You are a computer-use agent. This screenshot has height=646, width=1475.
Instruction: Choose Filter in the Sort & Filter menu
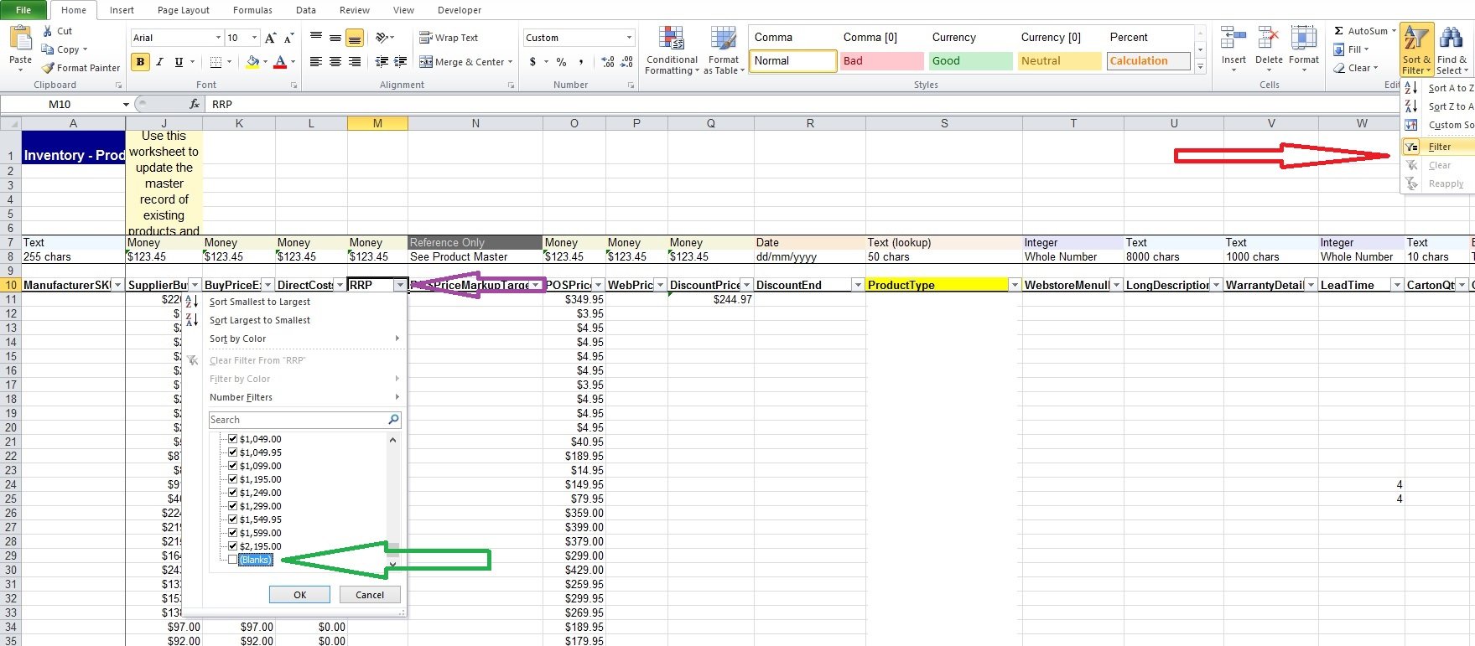point(1438,147)
